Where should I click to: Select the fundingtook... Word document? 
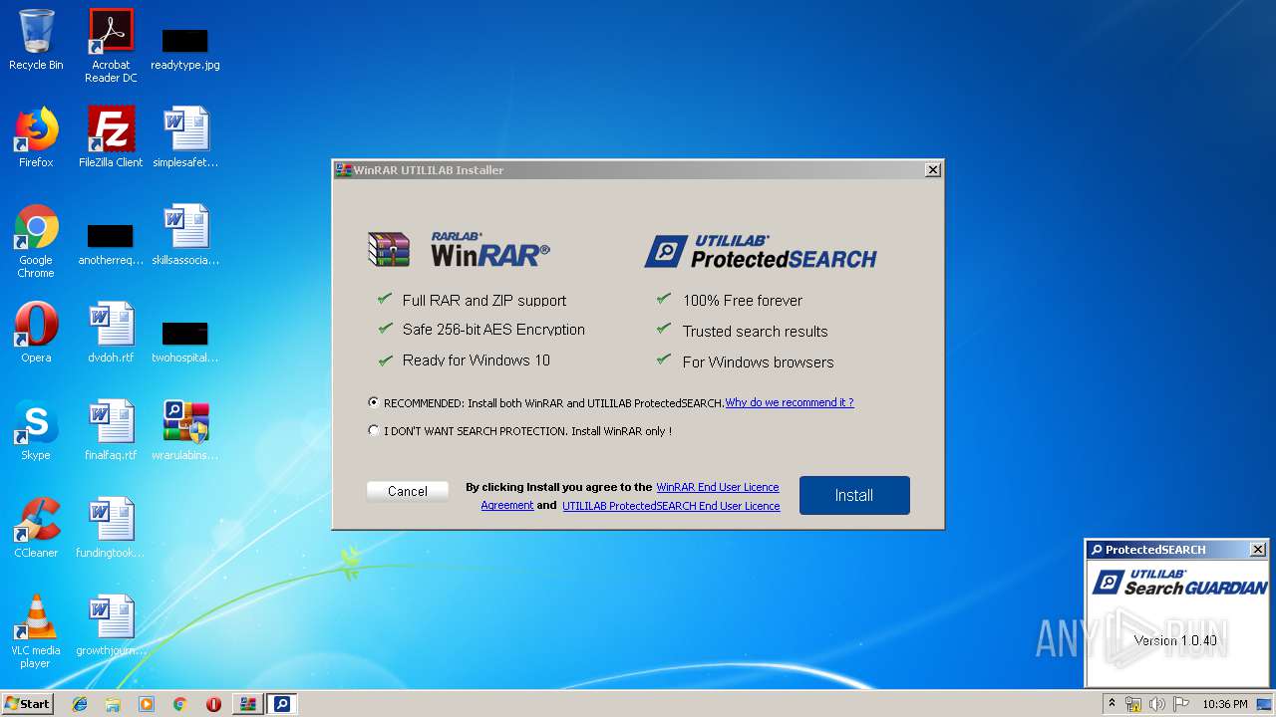pos(111,528)
